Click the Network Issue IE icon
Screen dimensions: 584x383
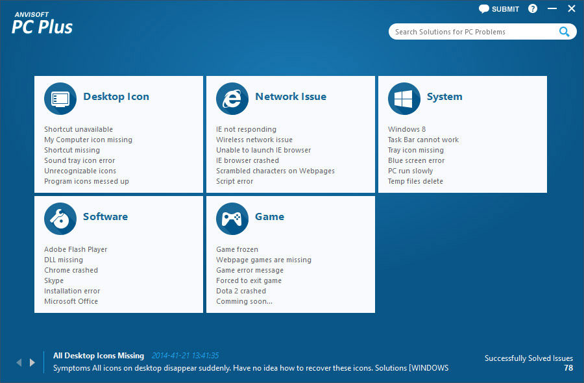232,99
